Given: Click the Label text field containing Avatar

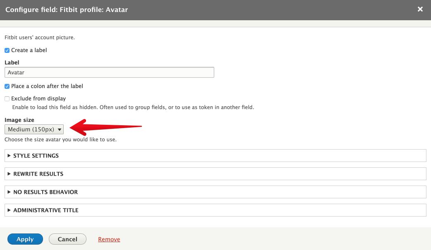Looking at the screenshot, I should (109, 72).
